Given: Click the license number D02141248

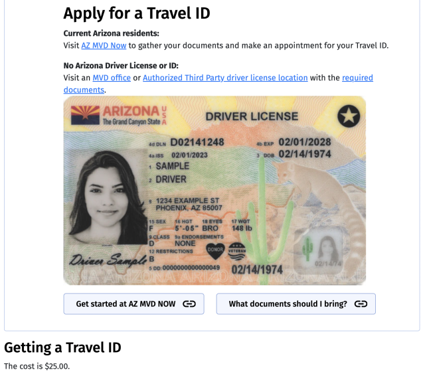Looking at the screenshot, I should pyautogui.click(x=197, y=142).
